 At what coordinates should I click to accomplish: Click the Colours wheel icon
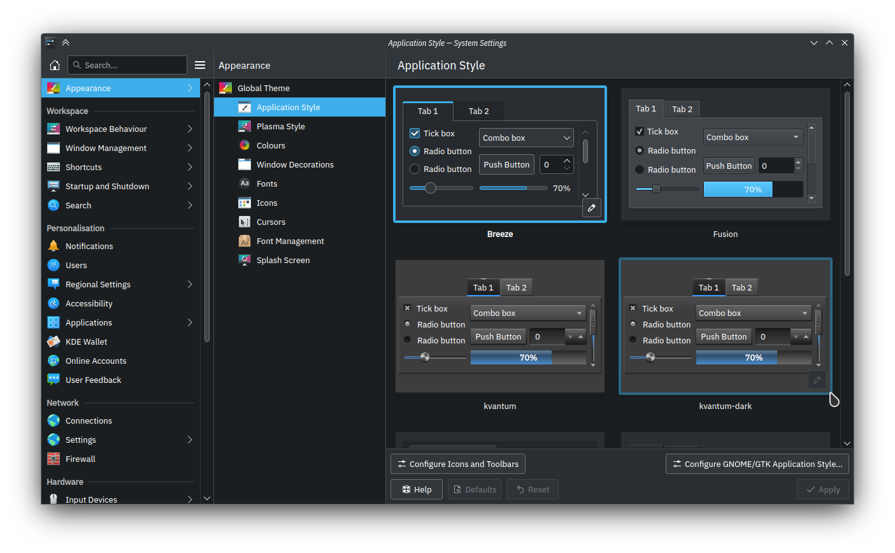click(x=245, y=145)
